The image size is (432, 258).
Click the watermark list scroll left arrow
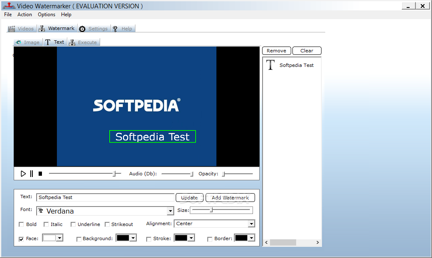pyautogui.click(x=266, y=242)
